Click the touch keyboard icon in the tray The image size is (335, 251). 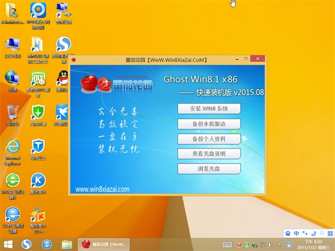227,244
